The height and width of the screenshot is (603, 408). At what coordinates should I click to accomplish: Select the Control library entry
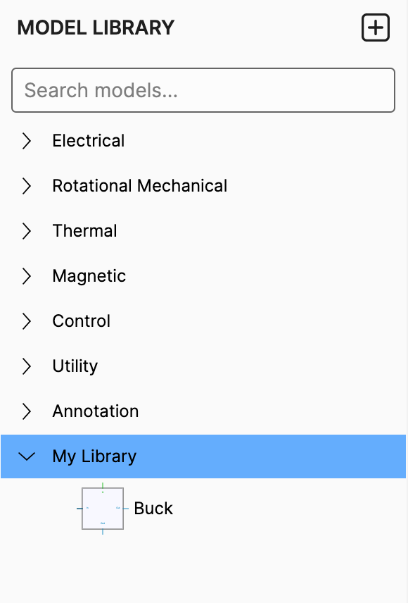(81, 321)
